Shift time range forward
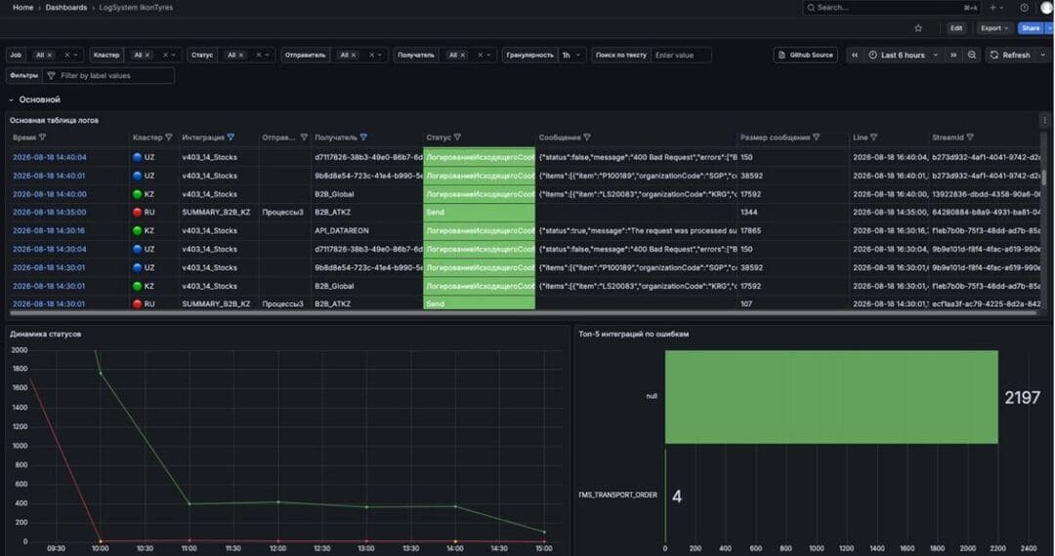Viewport: 1055px width, 556px height. pyautogui.click(x=953, y=55)
